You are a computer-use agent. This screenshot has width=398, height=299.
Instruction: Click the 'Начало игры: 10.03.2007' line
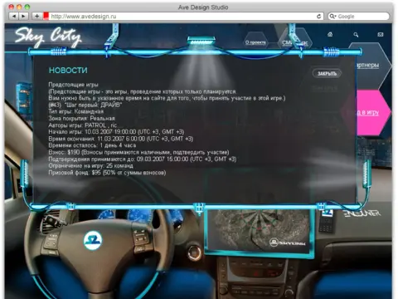(x=116, y=132)
